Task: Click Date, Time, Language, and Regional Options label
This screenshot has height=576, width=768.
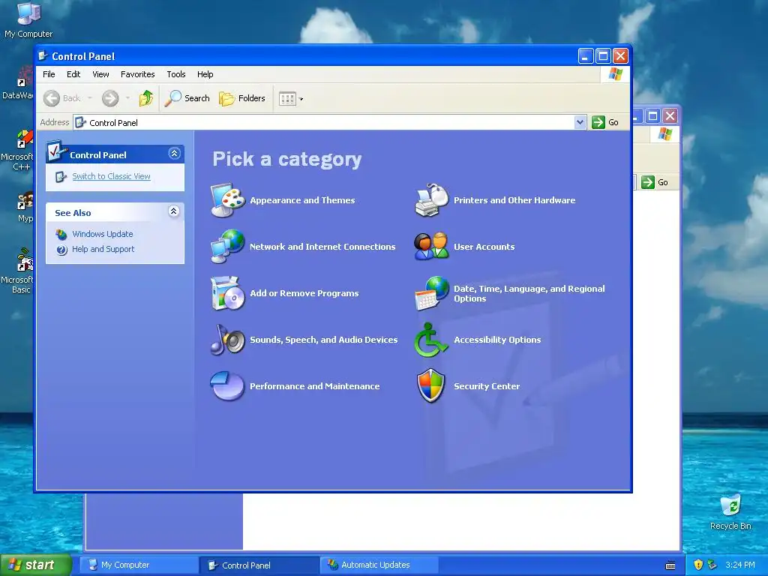Action: click(529, 293)
